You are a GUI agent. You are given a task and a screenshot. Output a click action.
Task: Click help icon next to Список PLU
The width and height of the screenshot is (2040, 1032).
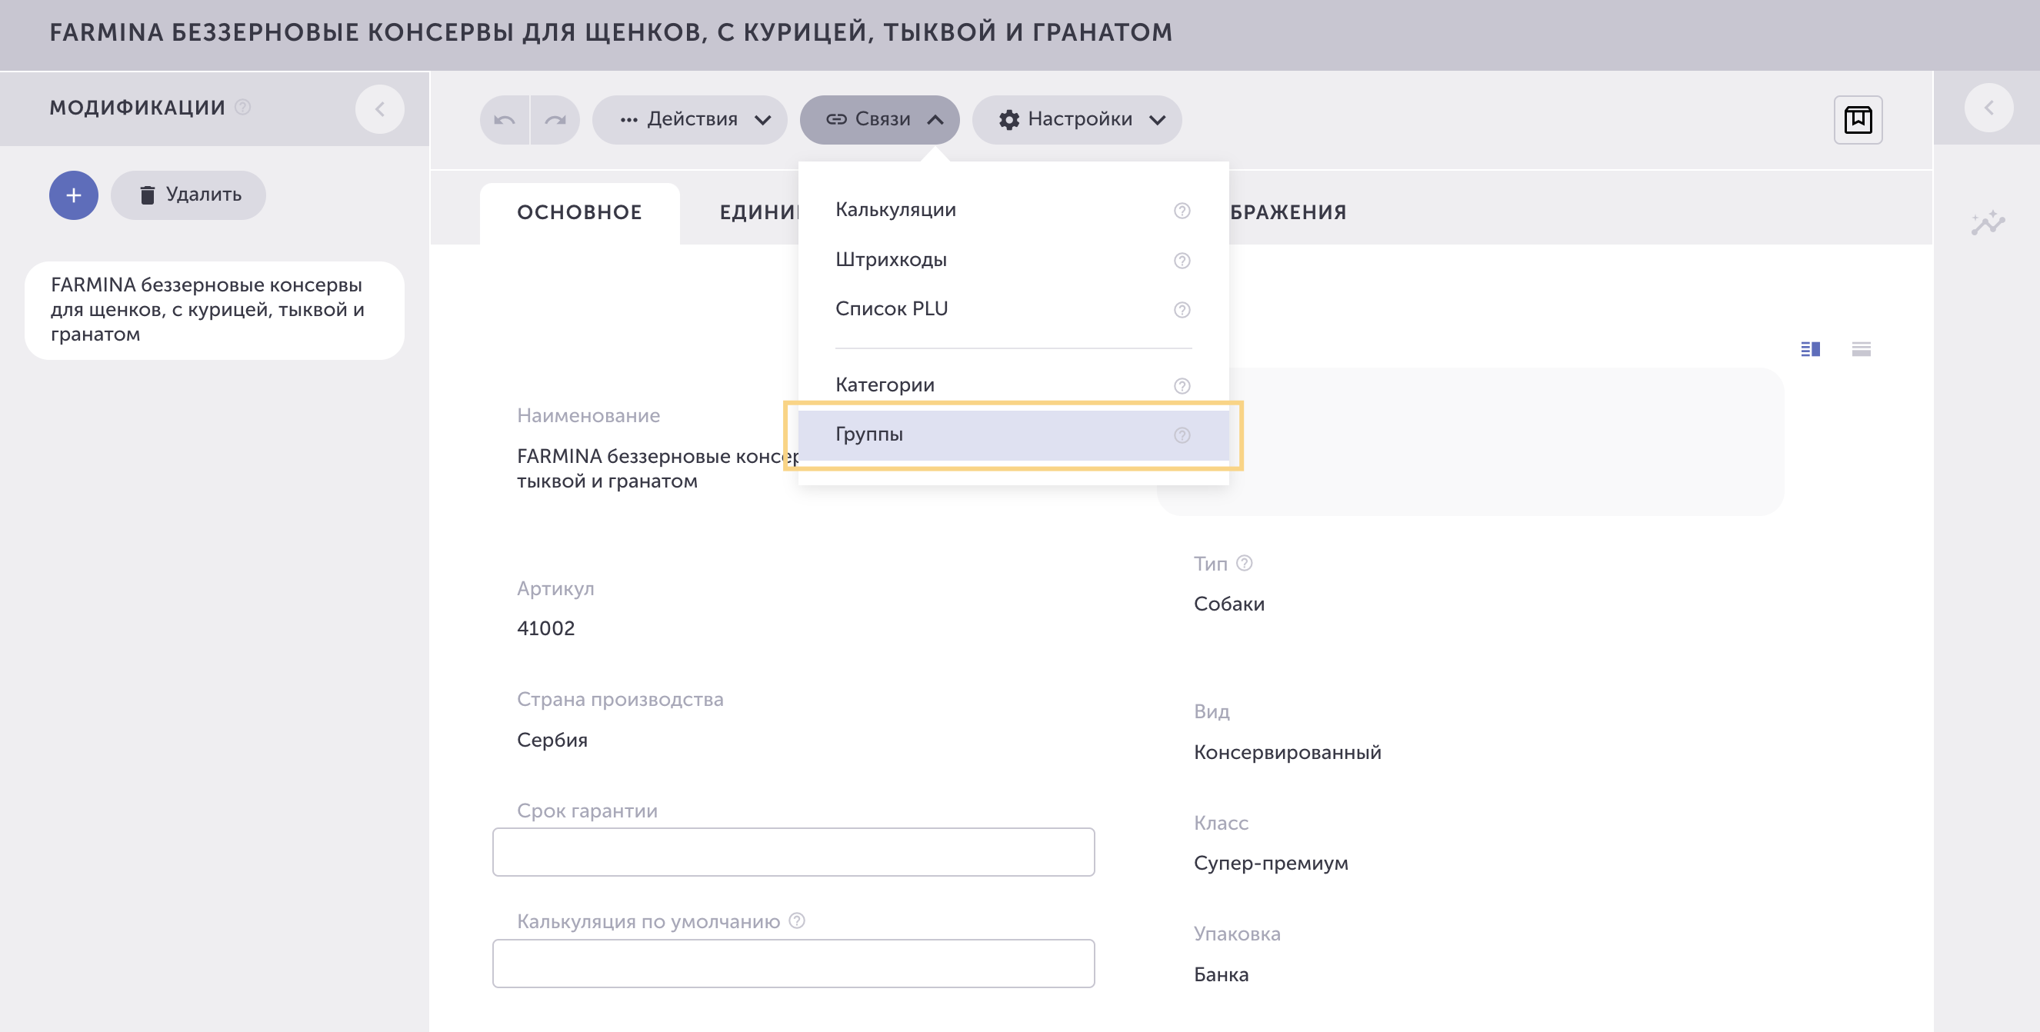[x=1182, y=309]
